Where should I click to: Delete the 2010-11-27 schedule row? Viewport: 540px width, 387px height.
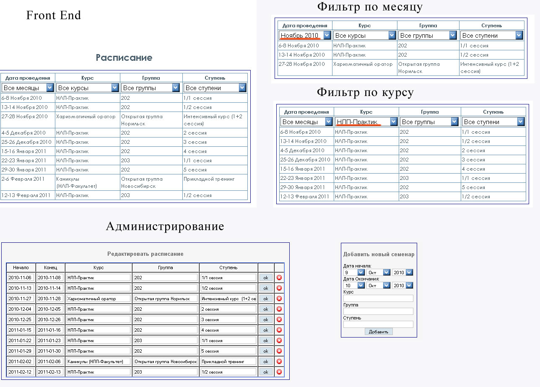pos(279,299)
